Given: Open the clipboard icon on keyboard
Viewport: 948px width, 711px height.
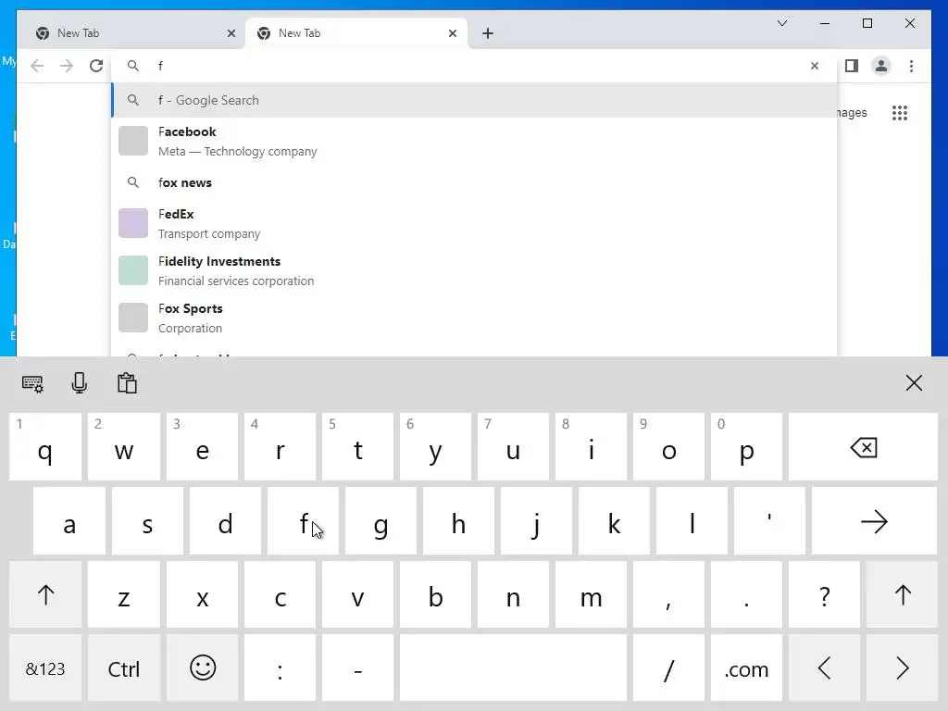Looking at the screenshot, I should [x=127, y=383].
